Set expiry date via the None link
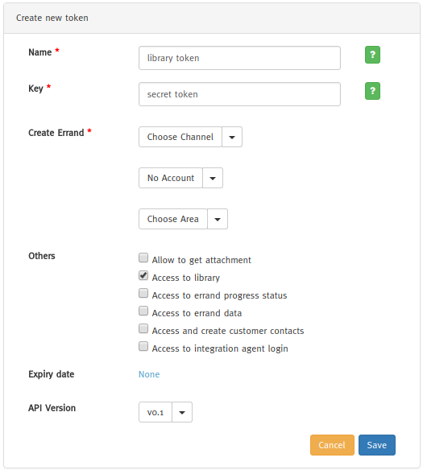 point(149,374)
